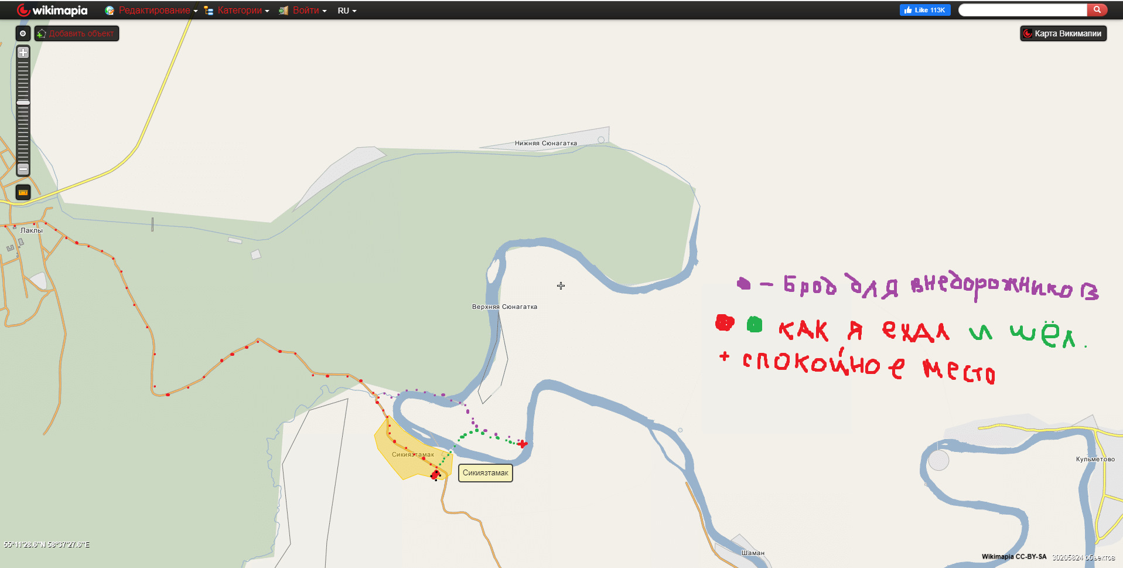Zoom out with the minus button
This screenshot has height=568, width=1123.
23,169
